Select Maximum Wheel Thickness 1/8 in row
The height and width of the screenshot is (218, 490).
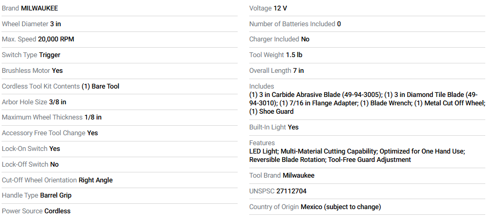[x=52, y=117]
